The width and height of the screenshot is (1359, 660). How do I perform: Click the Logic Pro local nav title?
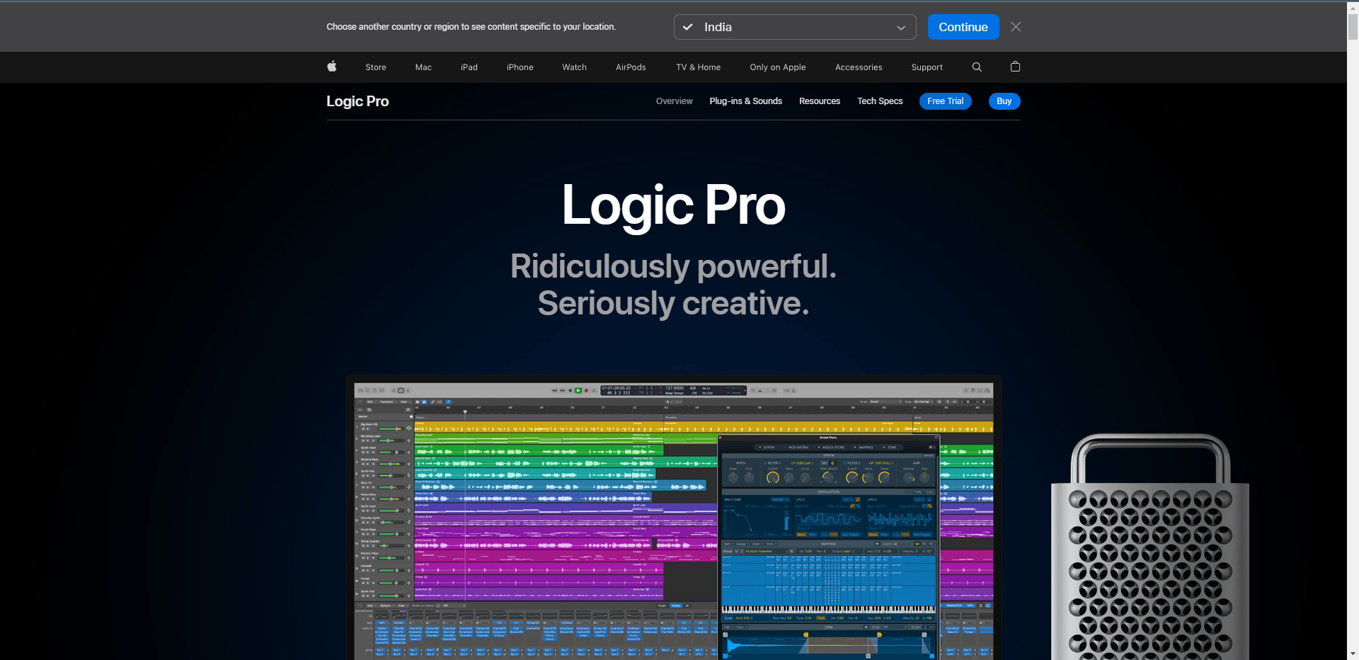(x=357, y=101)
